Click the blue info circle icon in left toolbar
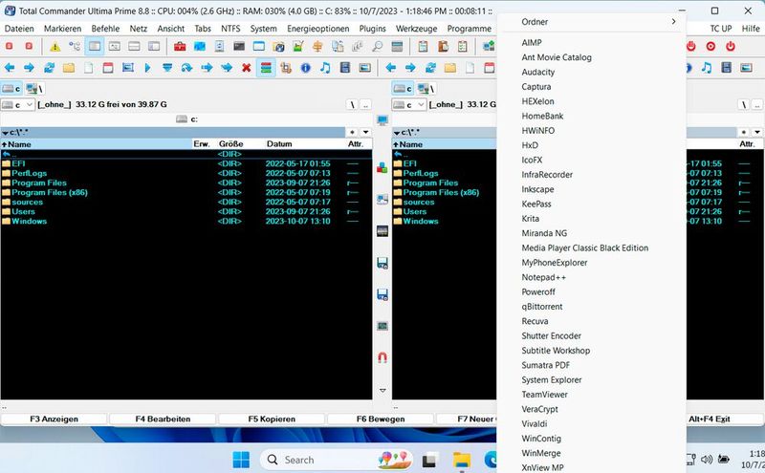Image resolution: width=765 pixels, height=473 pixels. point(305,67)
